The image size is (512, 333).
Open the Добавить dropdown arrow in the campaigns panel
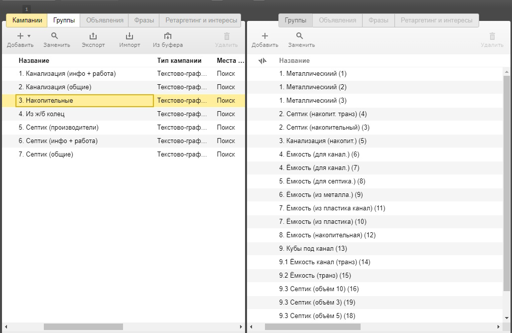tap(29, 36)
